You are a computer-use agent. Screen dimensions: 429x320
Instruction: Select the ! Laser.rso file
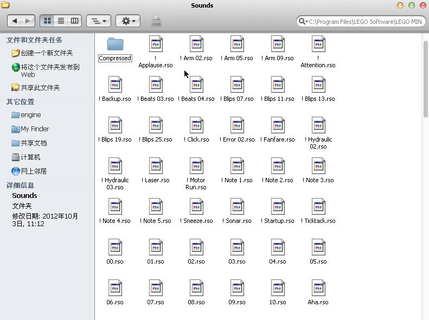click(x=156, y=171)
